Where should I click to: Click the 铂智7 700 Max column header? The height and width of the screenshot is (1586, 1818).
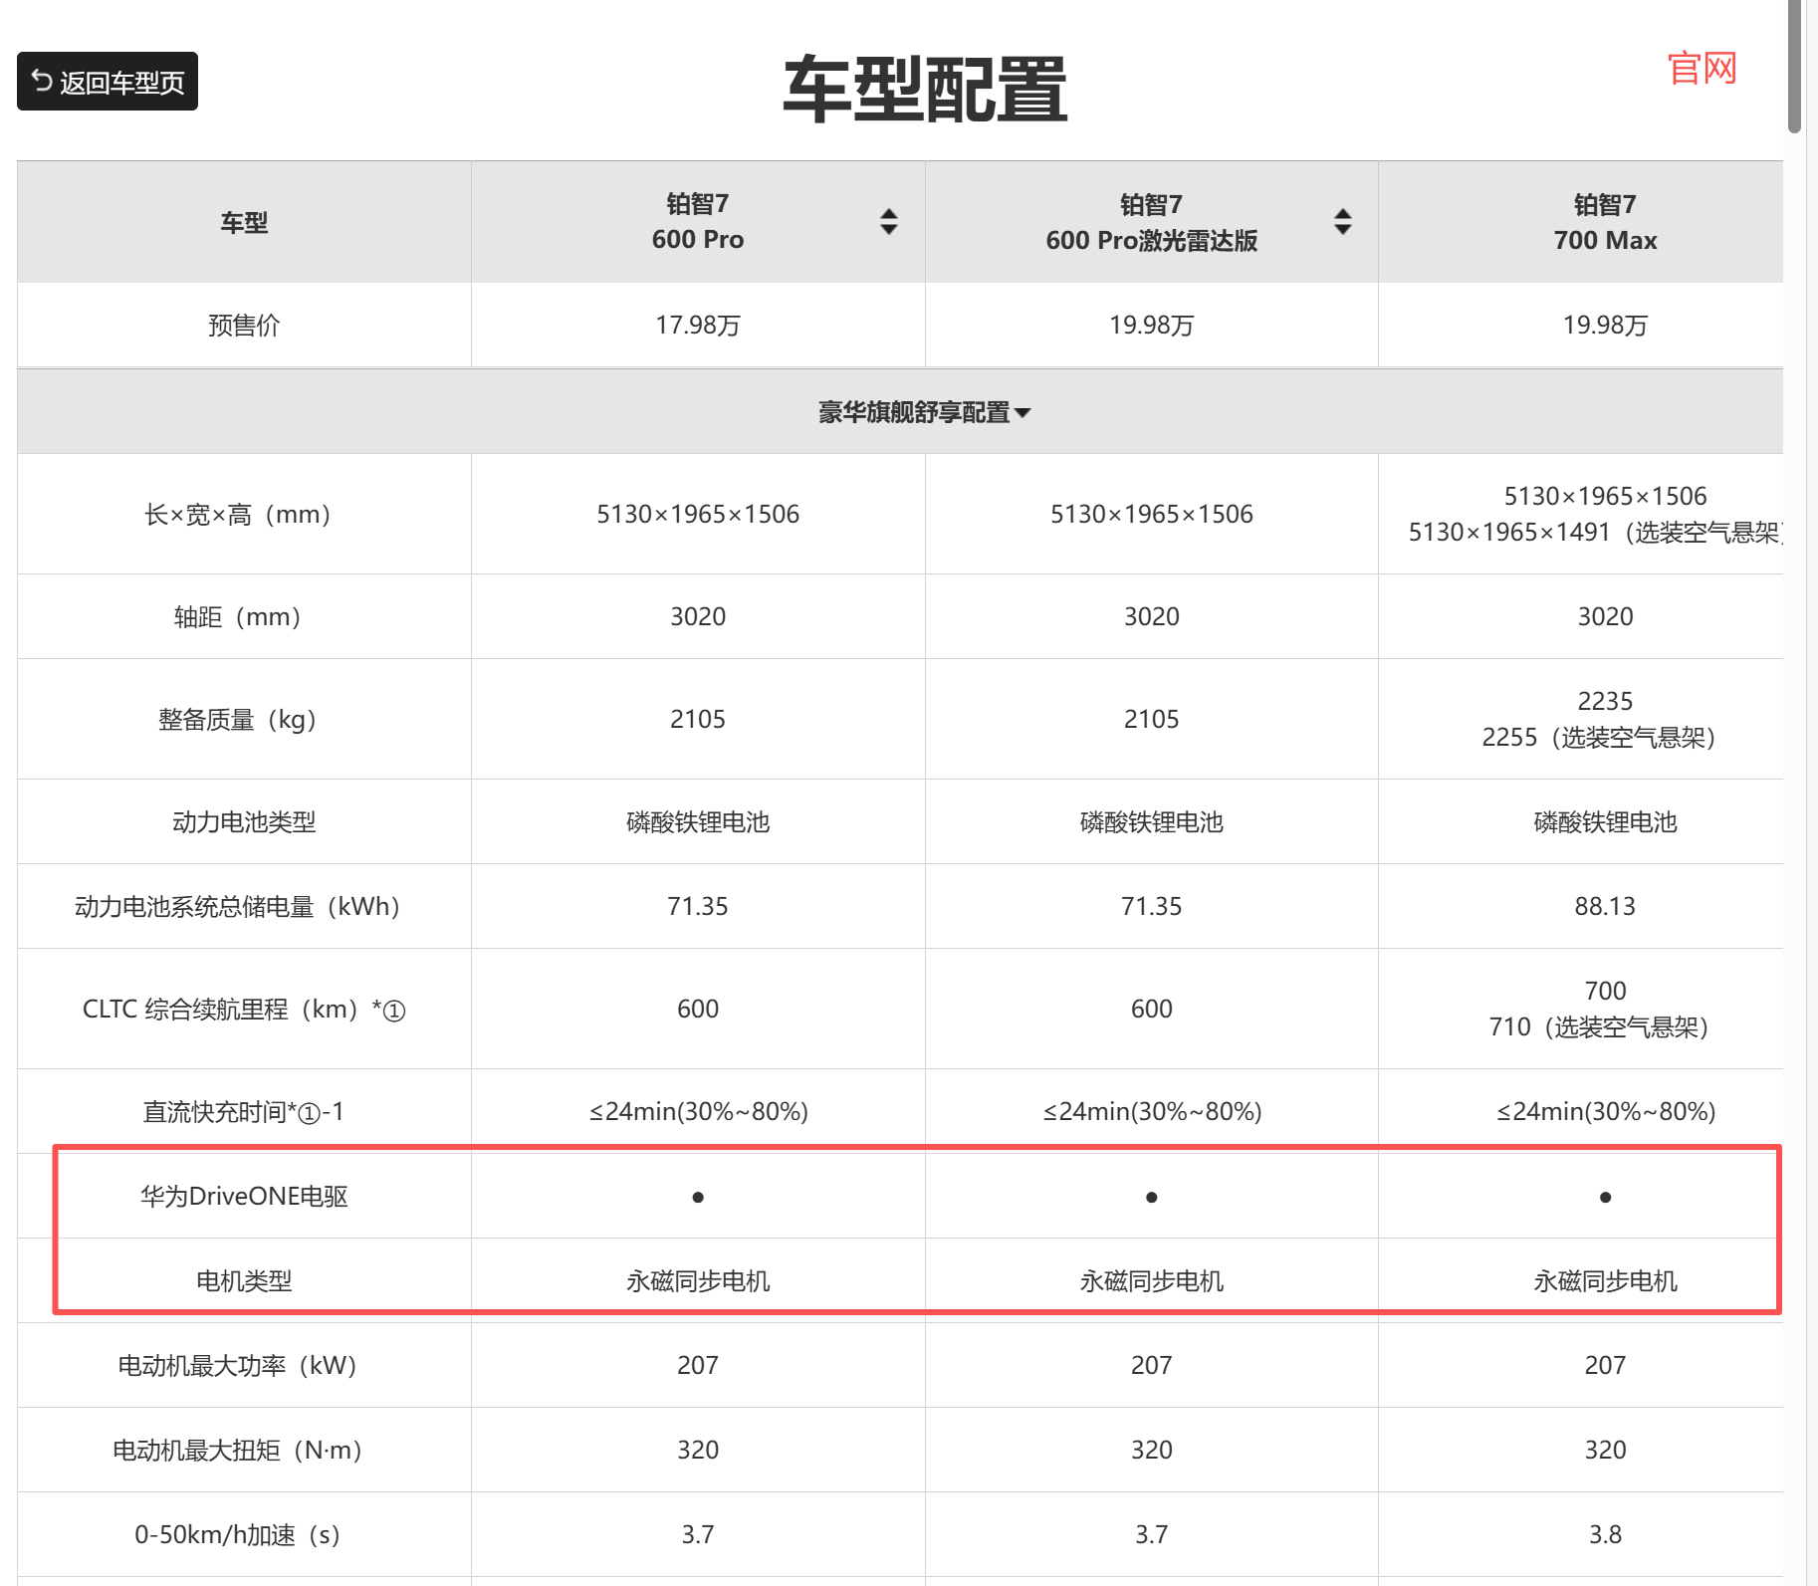1605,222
